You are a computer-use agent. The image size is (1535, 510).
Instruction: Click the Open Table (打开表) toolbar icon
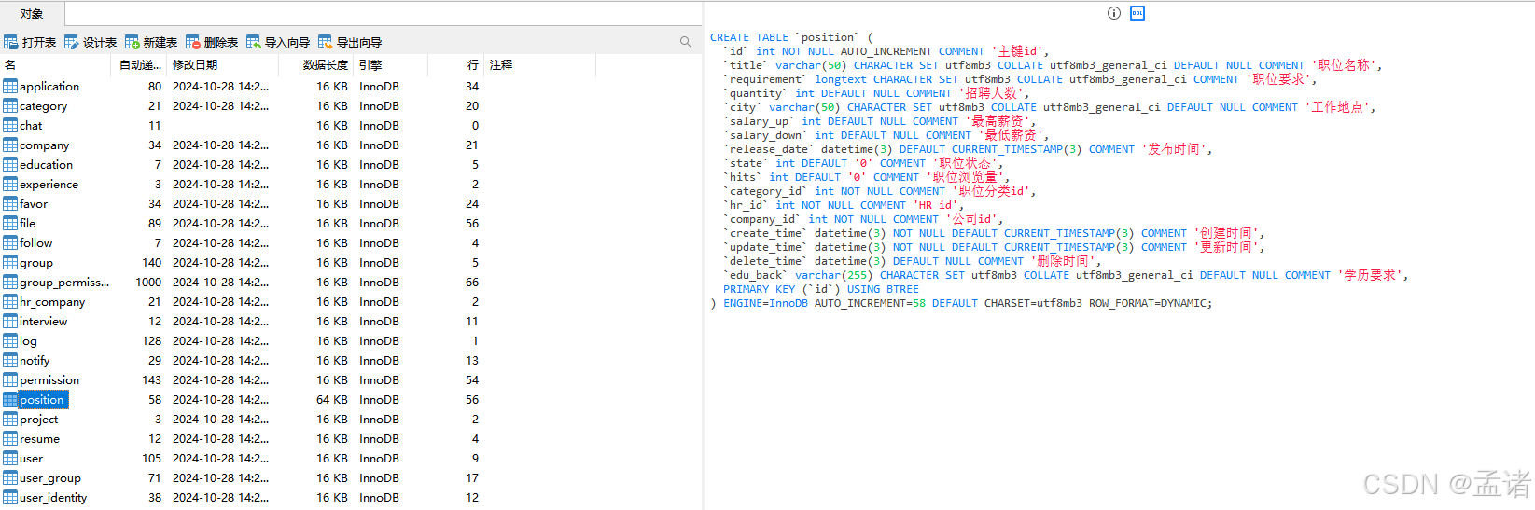pos(11,42)
